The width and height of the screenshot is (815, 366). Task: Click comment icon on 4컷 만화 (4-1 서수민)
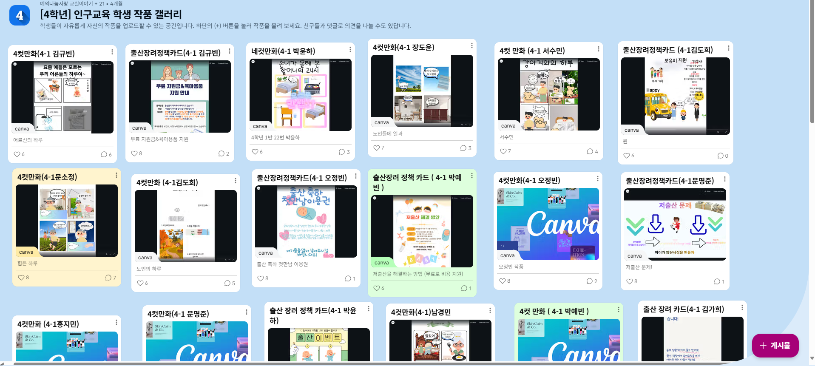click(x=590, y=151)
